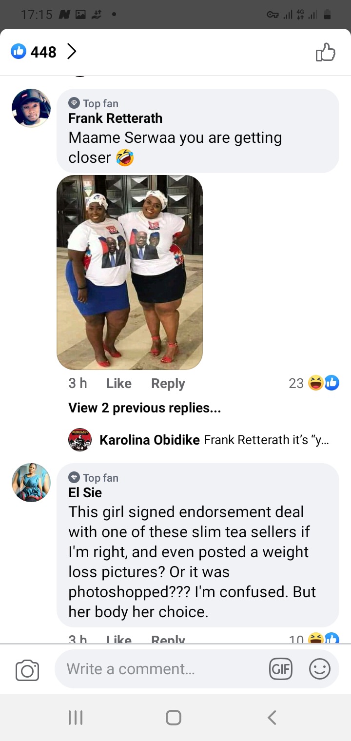Image resolution: width=351 pixels, height=741 pixels.
Task: Expand reactions list with the 448 chevron
Action: [72, 51]
